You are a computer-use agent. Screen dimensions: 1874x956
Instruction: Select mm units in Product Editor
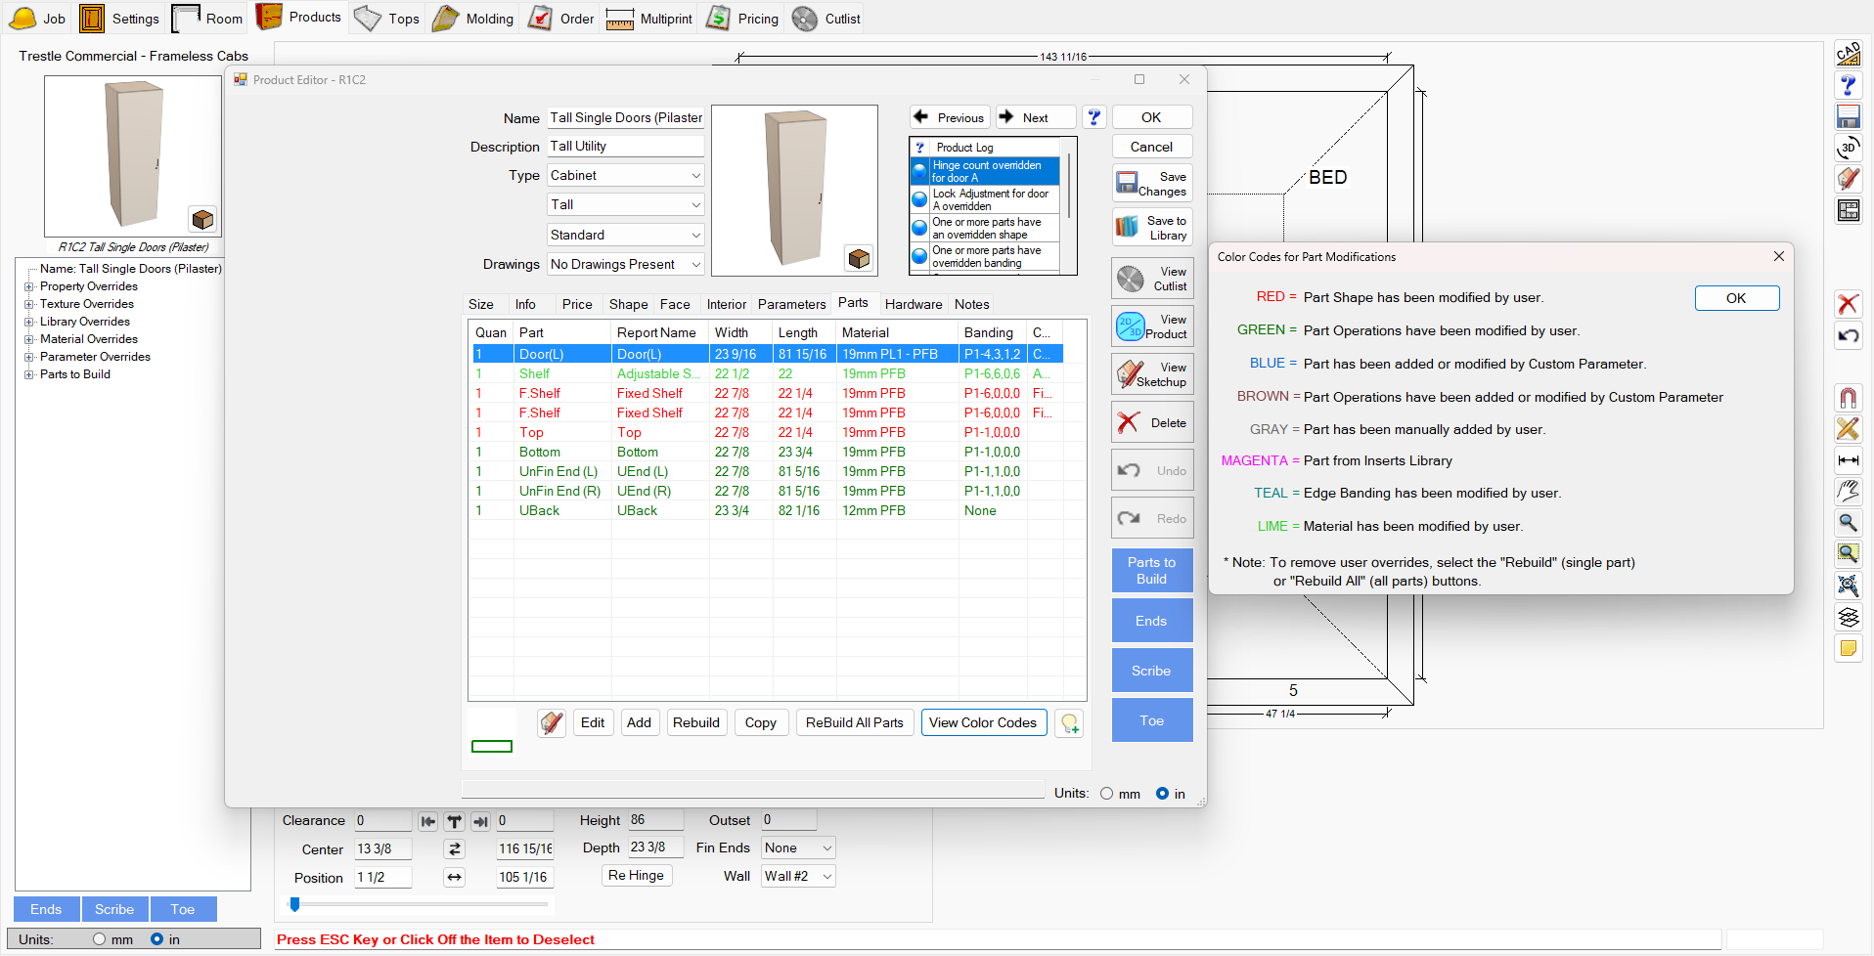[x=1107, y=794]
